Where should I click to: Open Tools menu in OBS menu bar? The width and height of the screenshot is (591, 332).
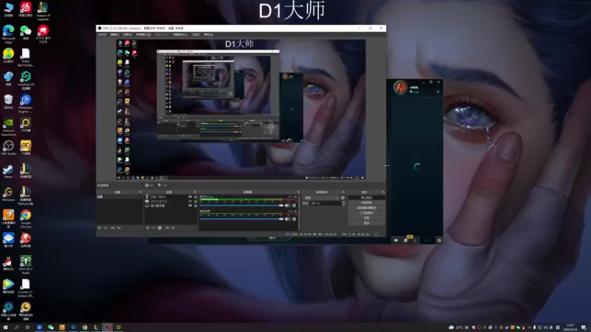(x=195, y=35)
